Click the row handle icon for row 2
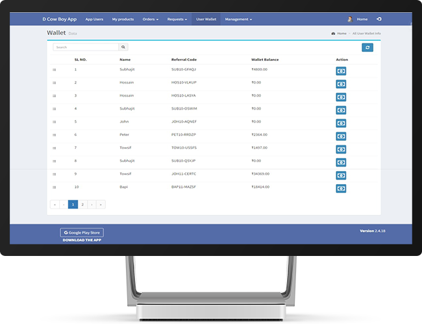 [x=55, y=83]
